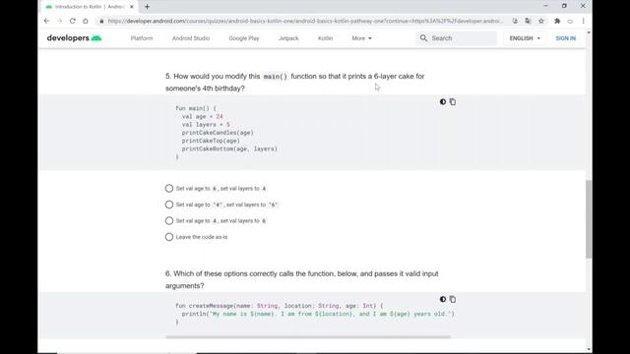The width and height of the screenshot is (630, 354).
Task: Copy the question 5 code sample
Action: (x=453, y=102)
